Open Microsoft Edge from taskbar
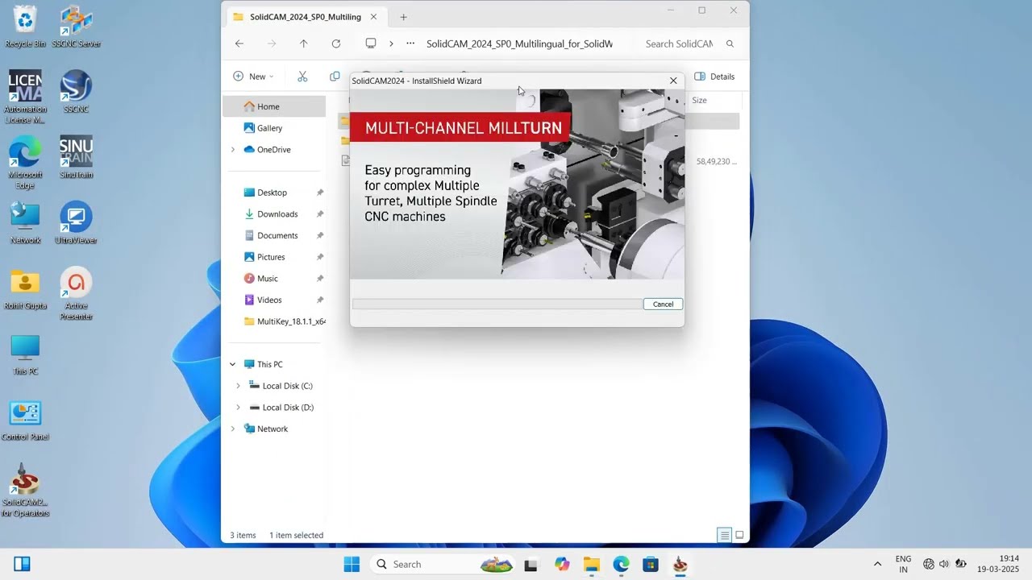The width and height of the screenshot is (1032, 580). 621,565
